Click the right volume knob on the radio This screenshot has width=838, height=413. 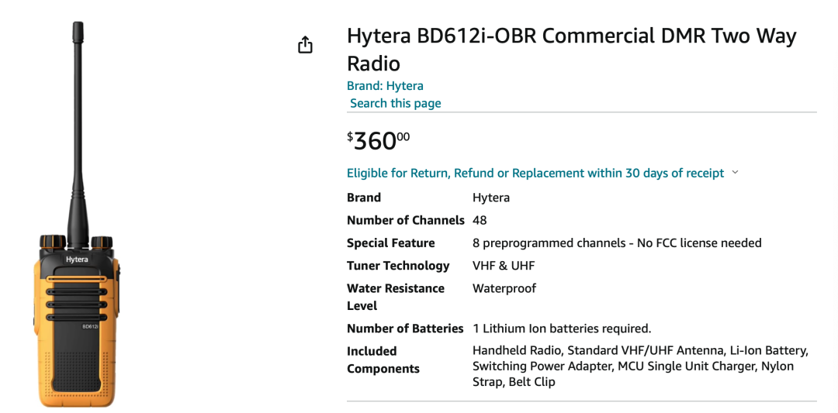pyautogui.click(x=102, y=242)
